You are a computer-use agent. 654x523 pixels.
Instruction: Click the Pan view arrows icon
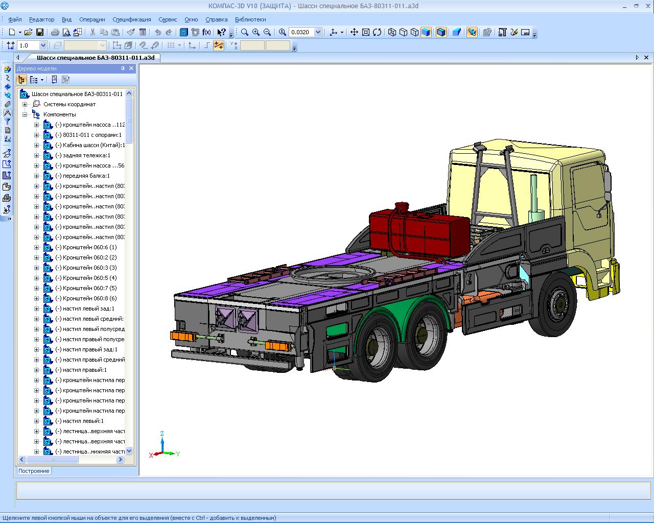pyautogui.click(x=354, y=32)
